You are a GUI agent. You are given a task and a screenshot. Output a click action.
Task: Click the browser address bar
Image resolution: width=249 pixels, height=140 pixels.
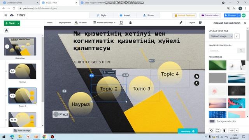pyautogui.click(x=121, y=9)
